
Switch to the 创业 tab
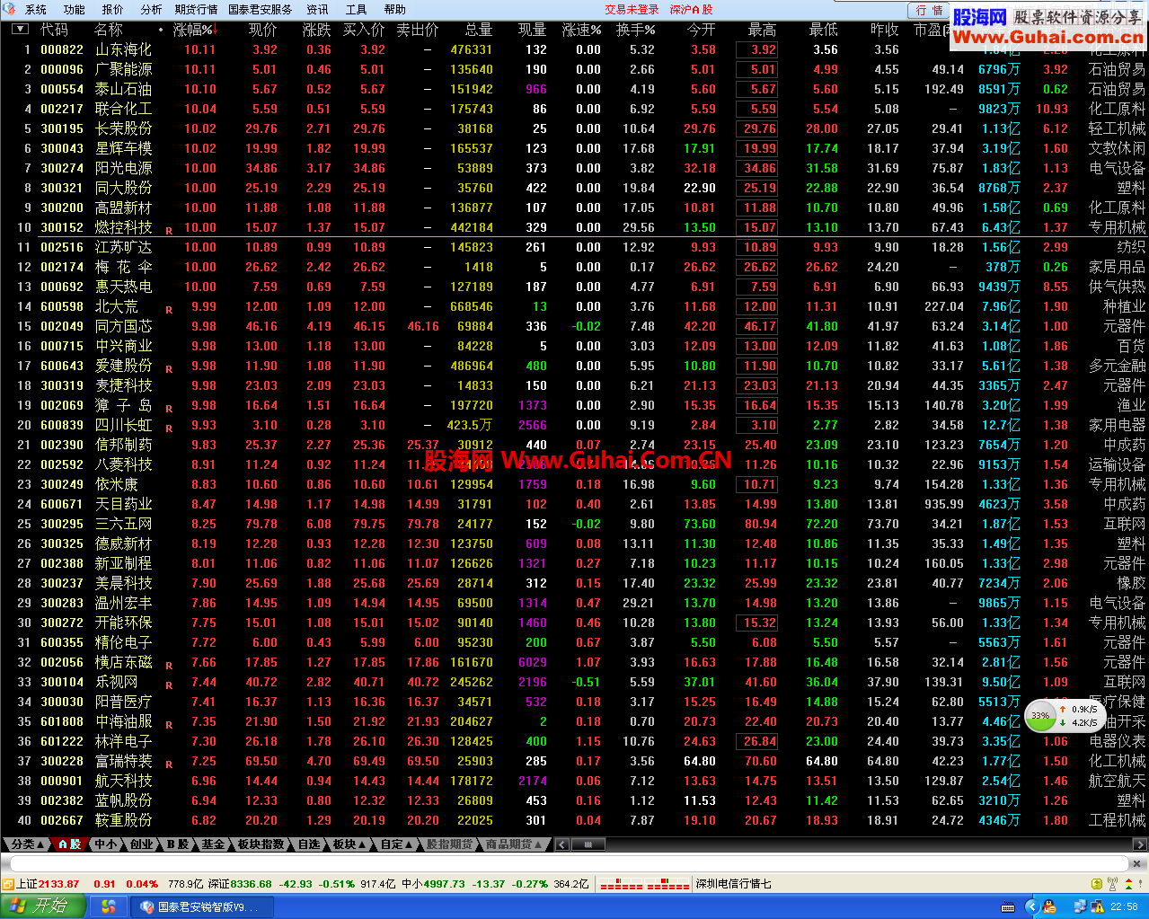point(141,844)
